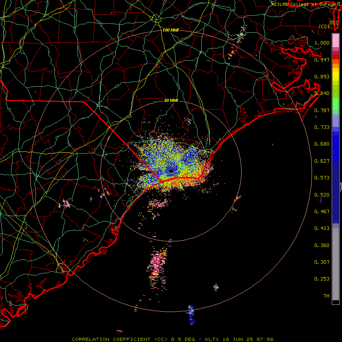Select the 0.733 scale value
This screenshot has height=342, width=342.
322,127
